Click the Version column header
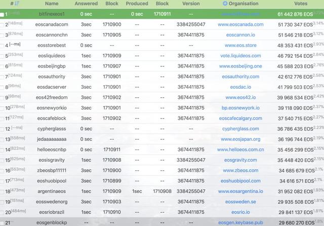The width and height of the screenshot is (324, 226). (x=191, y=4)
